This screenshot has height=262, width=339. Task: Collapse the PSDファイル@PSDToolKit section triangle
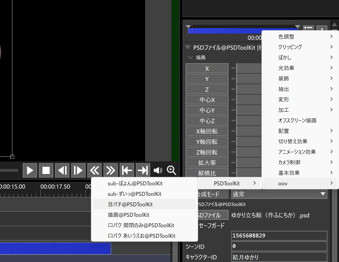[188, 47]
